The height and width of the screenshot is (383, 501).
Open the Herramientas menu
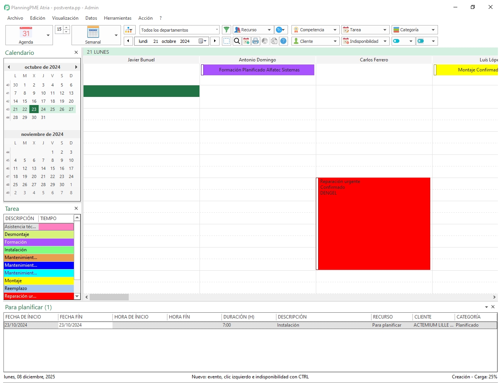(118, 18)
